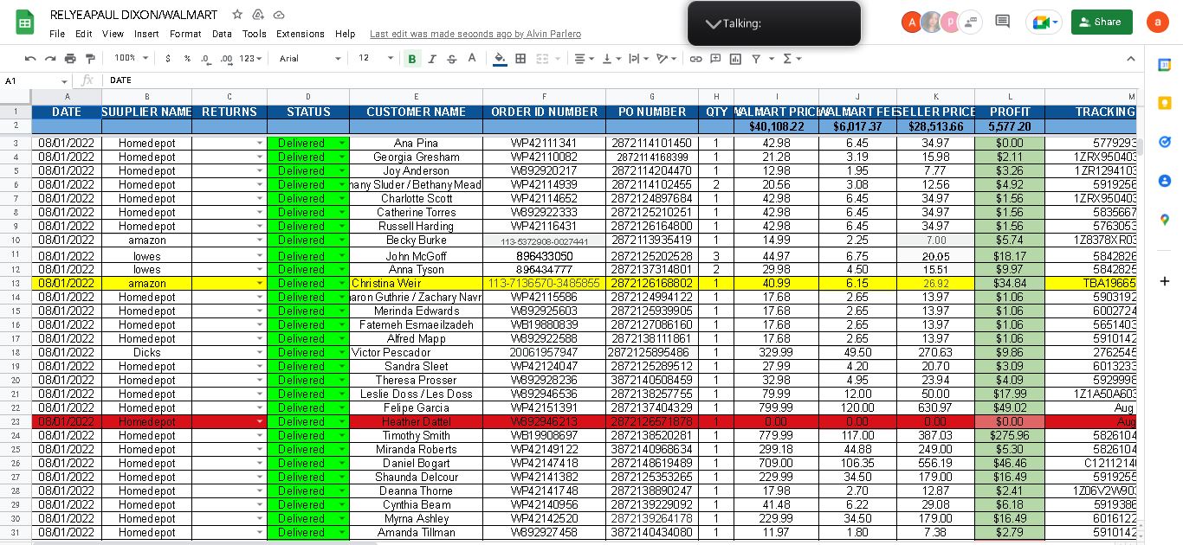Open the last edit version history link

click(x=475, y=34)
